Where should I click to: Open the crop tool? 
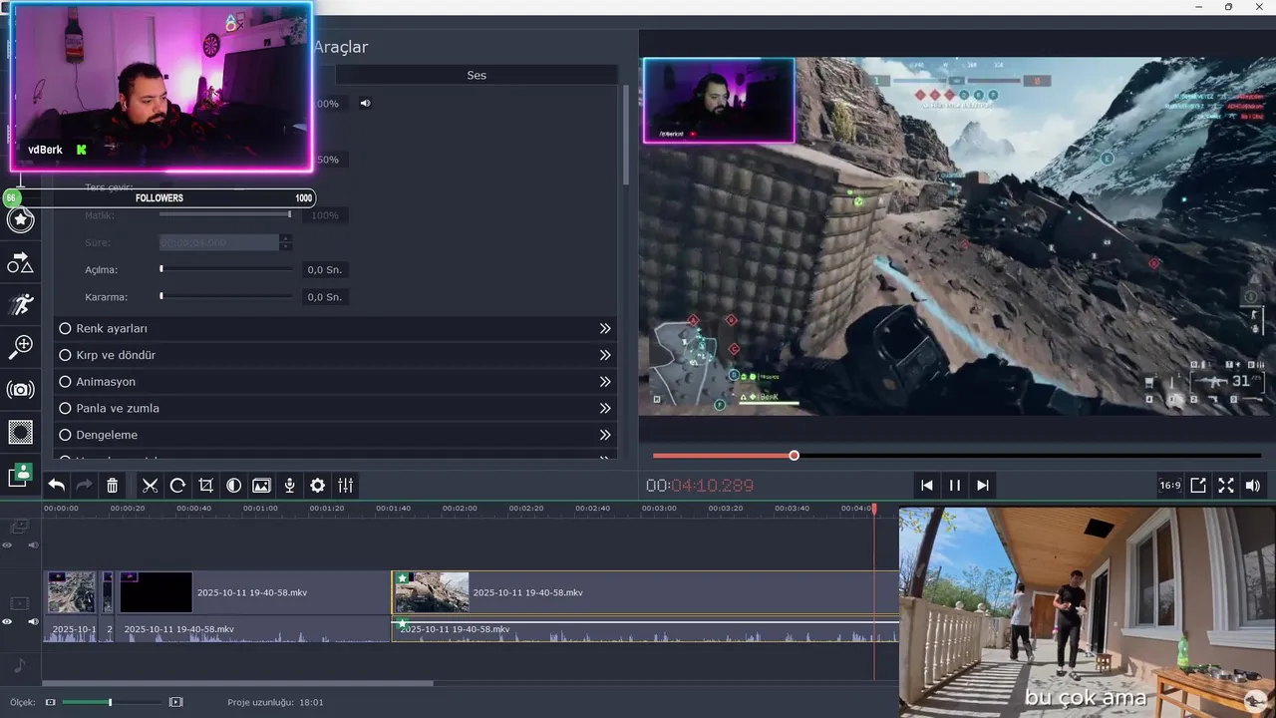[x=206, y=486]
